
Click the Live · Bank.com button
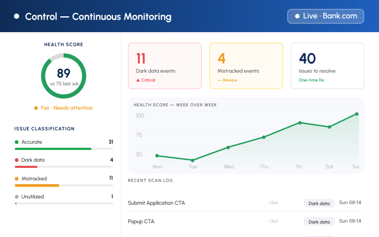click(326, 16)
